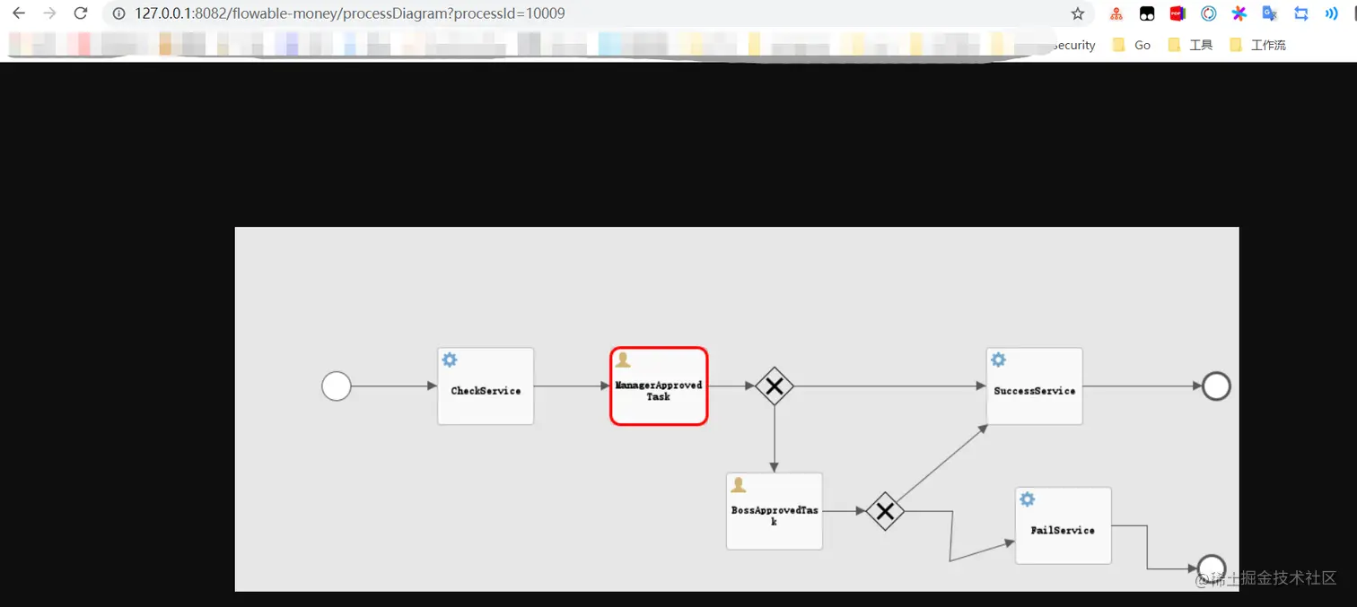Open the Go bookmarks folder
This screenshot has width=1357, height=607.
tap(1132, 45)
